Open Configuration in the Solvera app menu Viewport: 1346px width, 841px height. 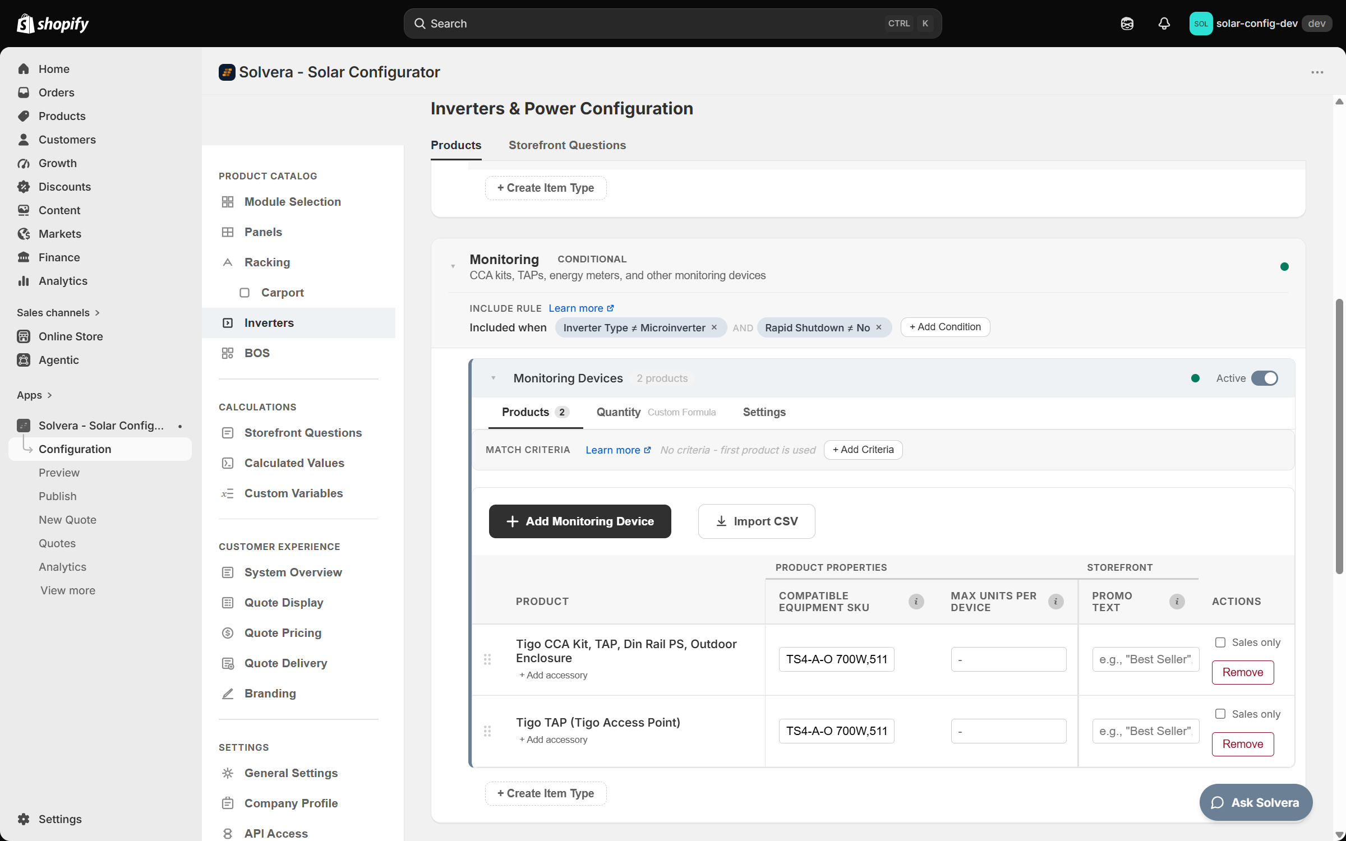100,449
